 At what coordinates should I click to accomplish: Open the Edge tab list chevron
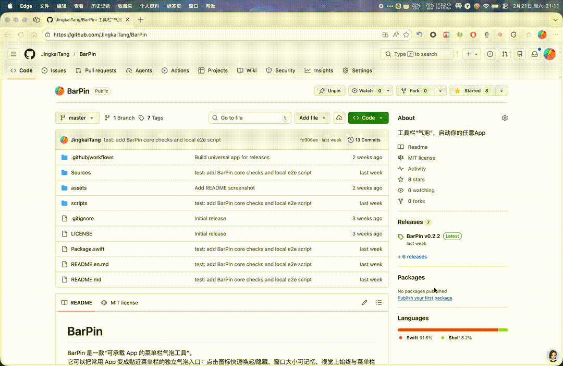click(x=556, y=20)
